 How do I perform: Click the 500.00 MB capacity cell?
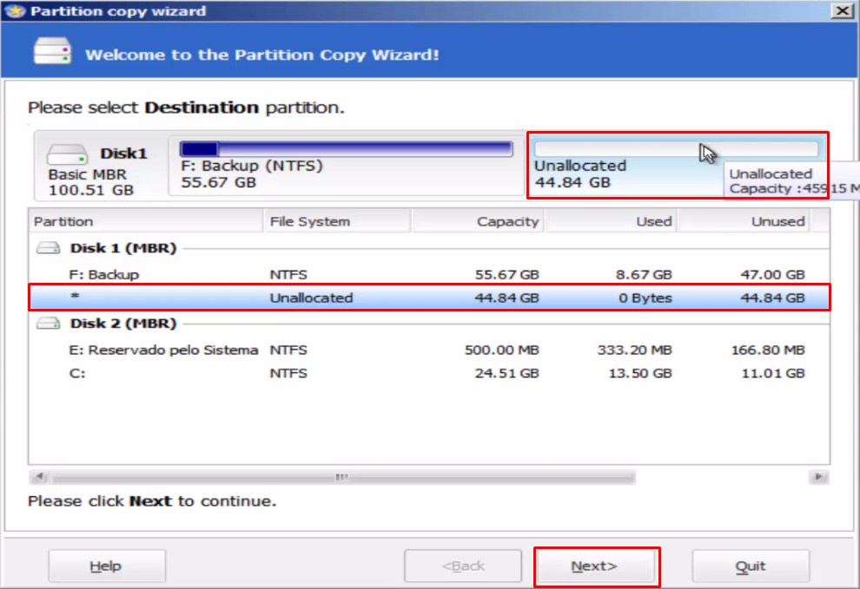point(501,350)
